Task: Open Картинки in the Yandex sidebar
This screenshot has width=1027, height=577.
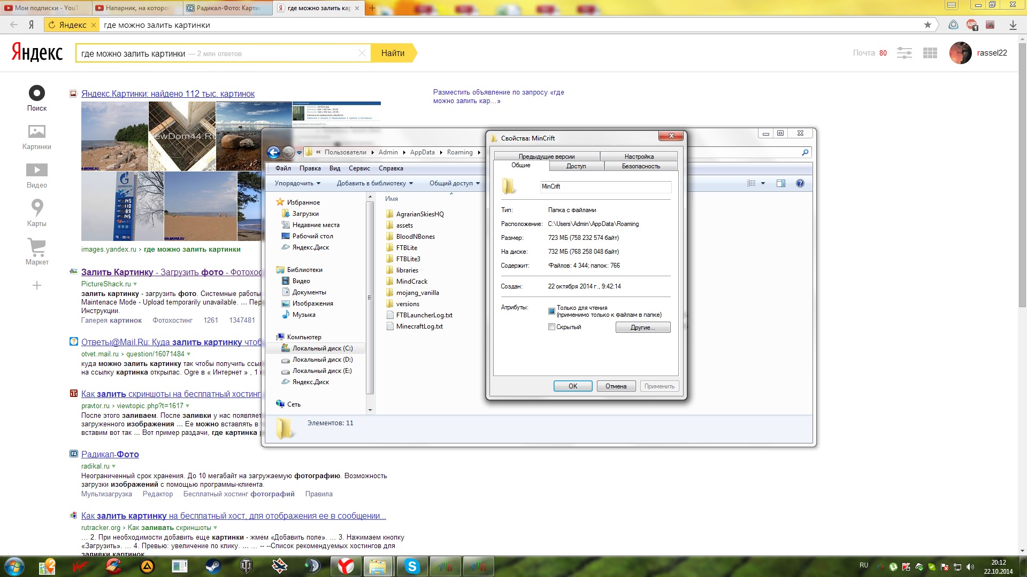Action: tap(37, 131)
